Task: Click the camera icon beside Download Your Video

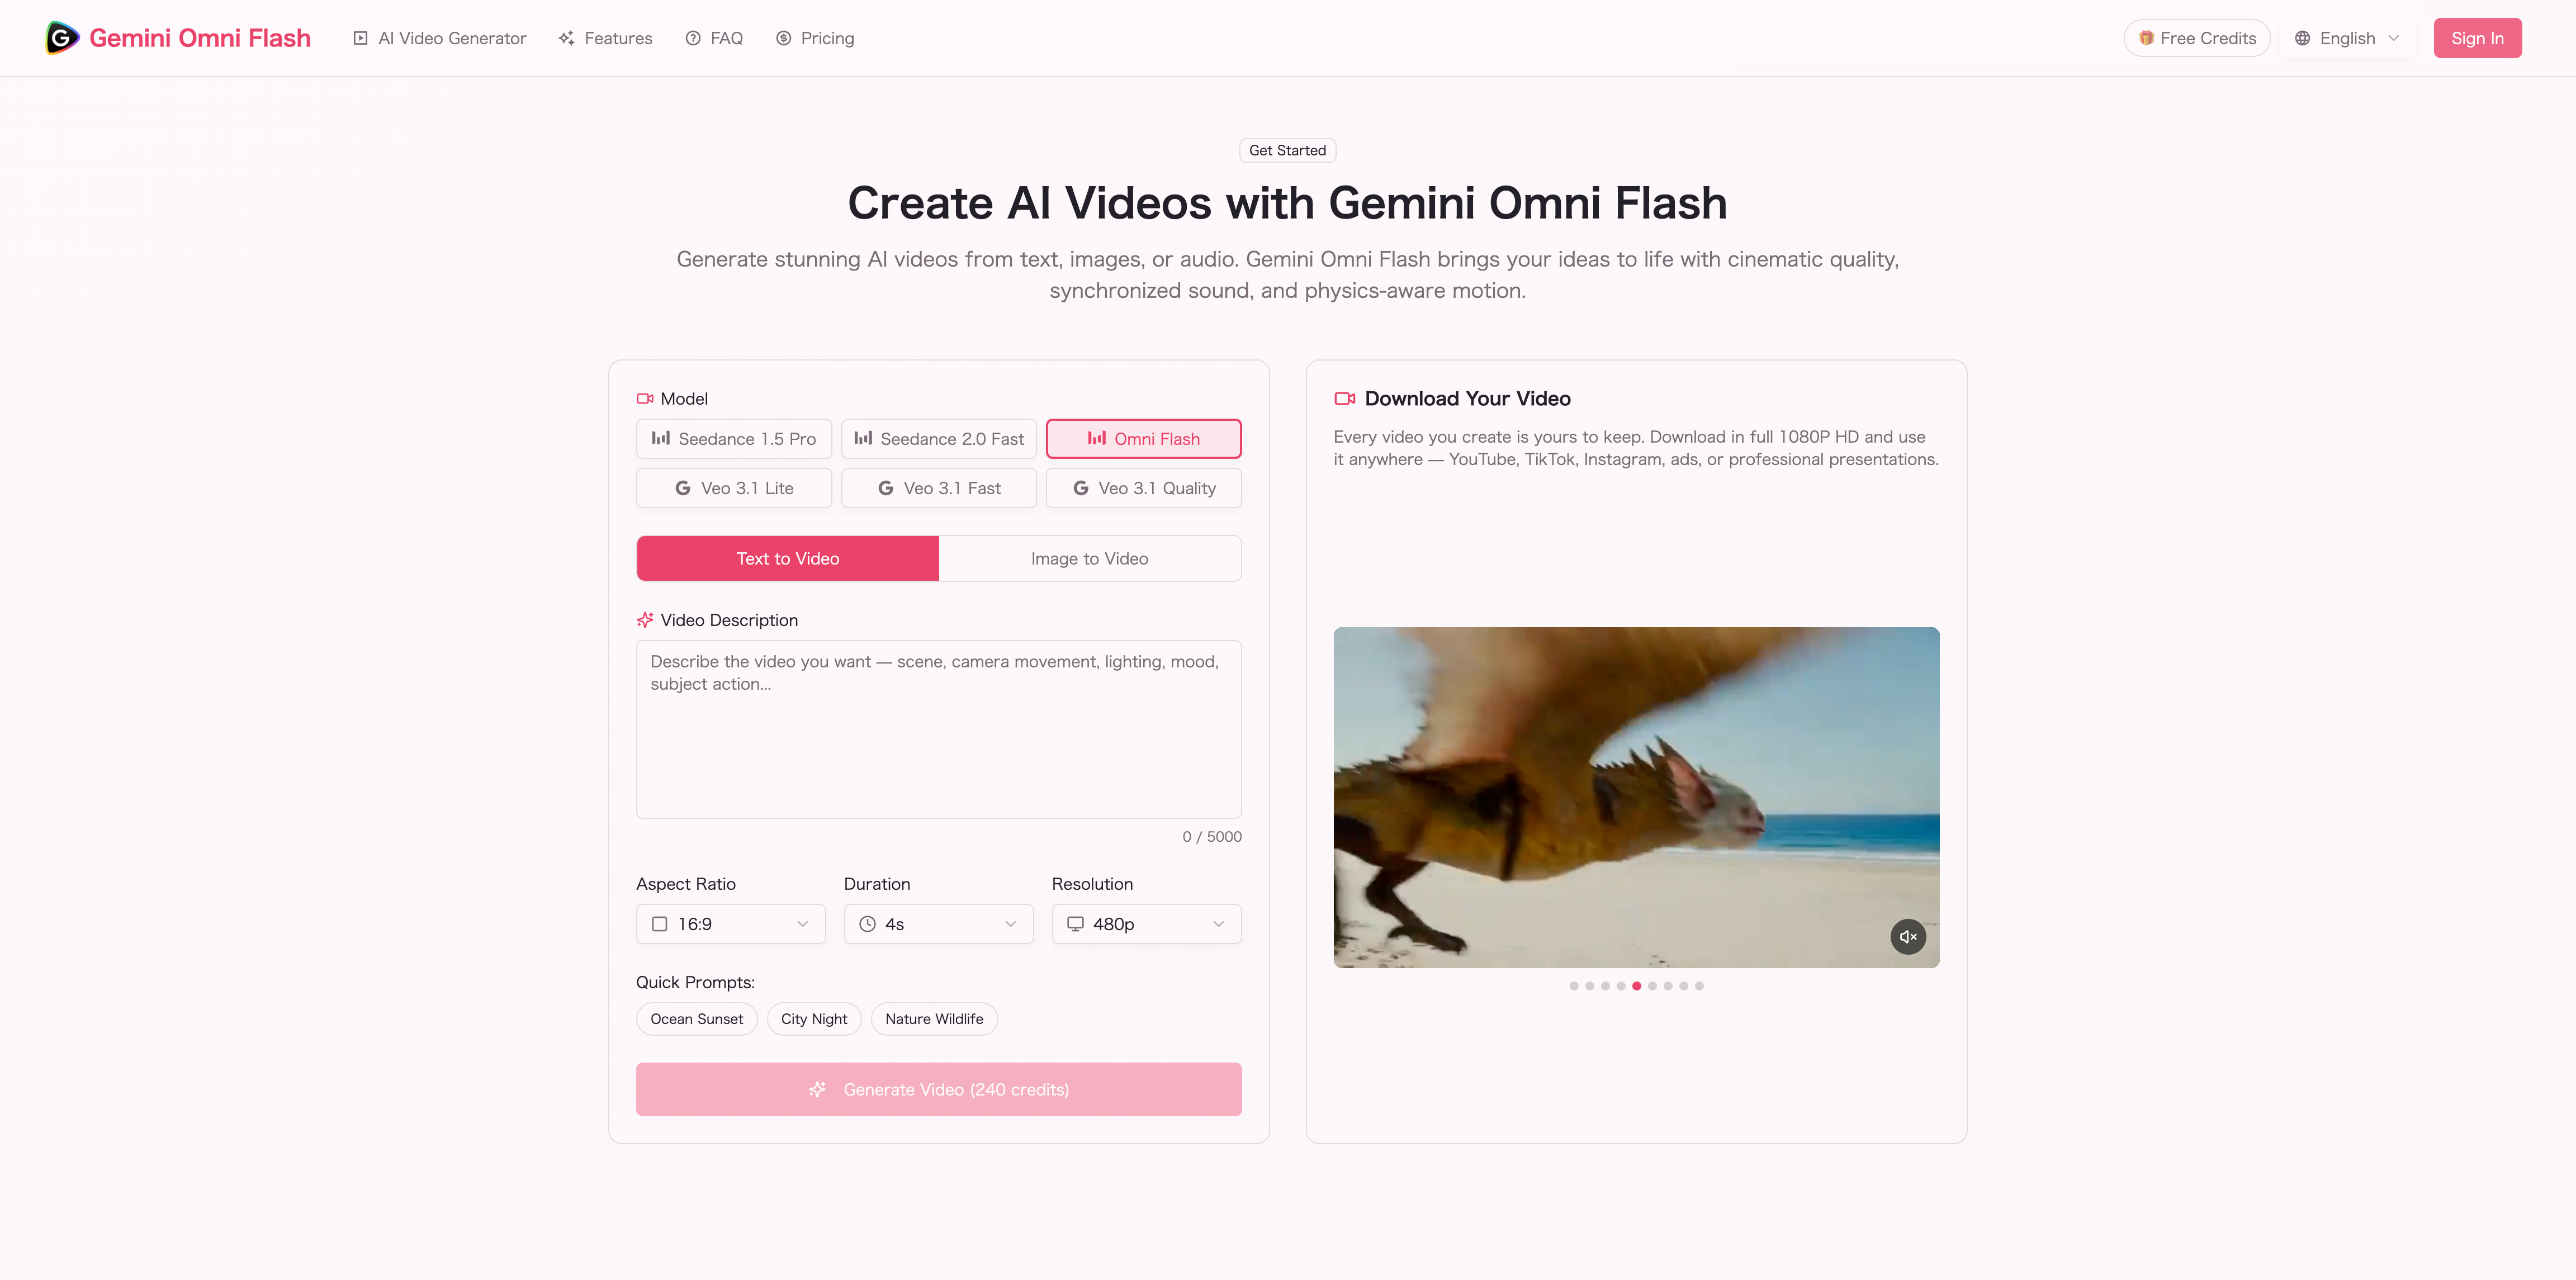Action: [x=1345, y=398]
